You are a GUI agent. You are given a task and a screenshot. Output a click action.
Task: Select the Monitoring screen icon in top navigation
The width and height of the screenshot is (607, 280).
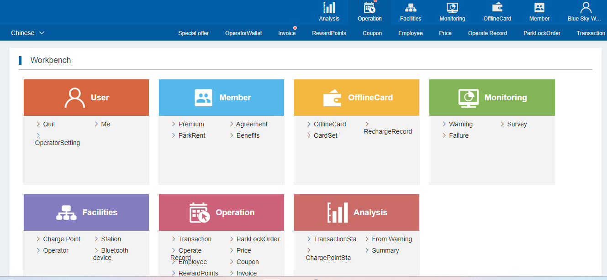pyautogui.click(x=452, y=8)
